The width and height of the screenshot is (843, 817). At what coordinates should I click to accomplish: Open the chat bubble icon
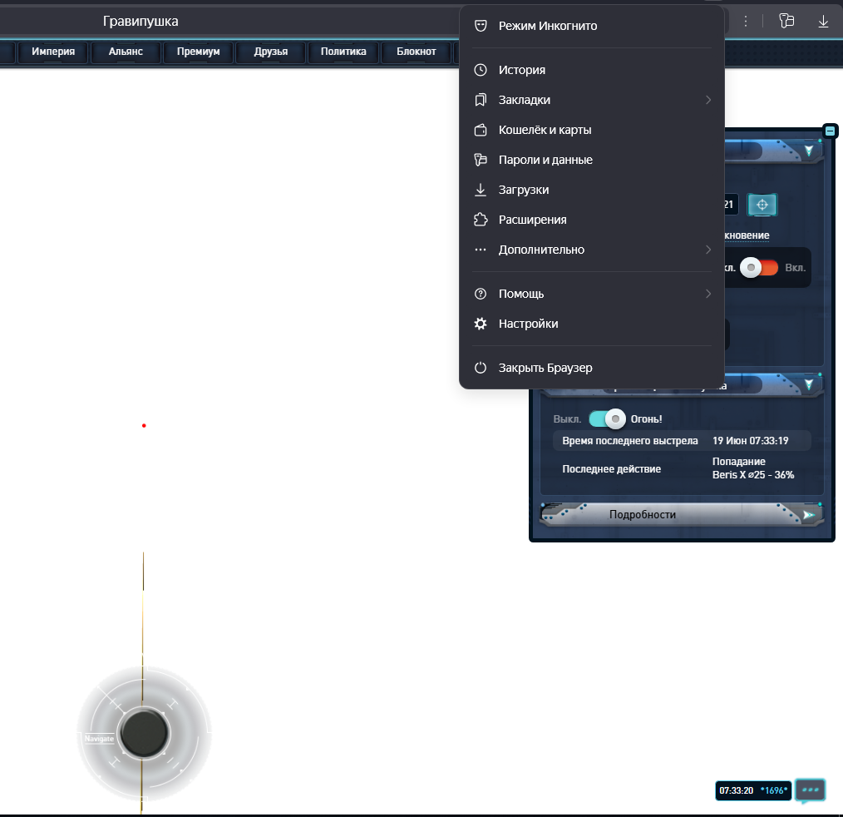pyautogui.click(x=810, y=790)
